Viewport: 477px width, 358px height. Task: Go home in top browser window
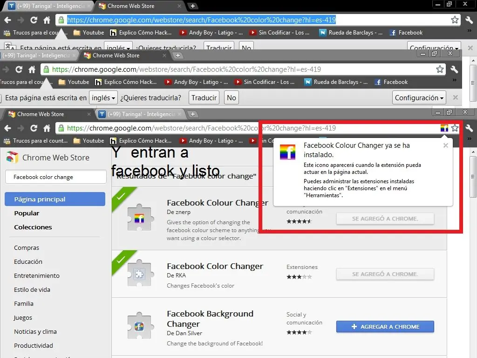point(47,20)
